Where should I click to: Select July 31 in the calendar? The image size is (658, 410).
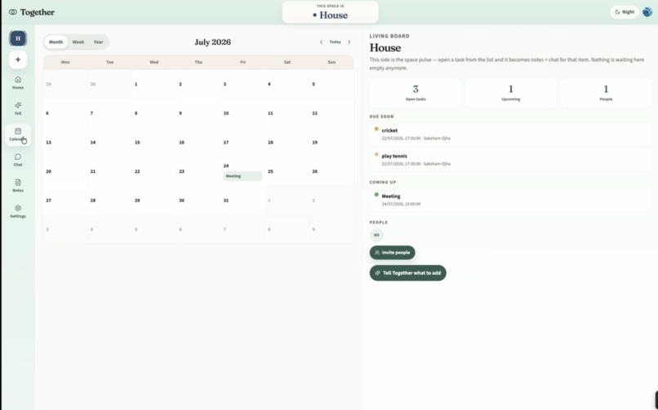(242, 201)
